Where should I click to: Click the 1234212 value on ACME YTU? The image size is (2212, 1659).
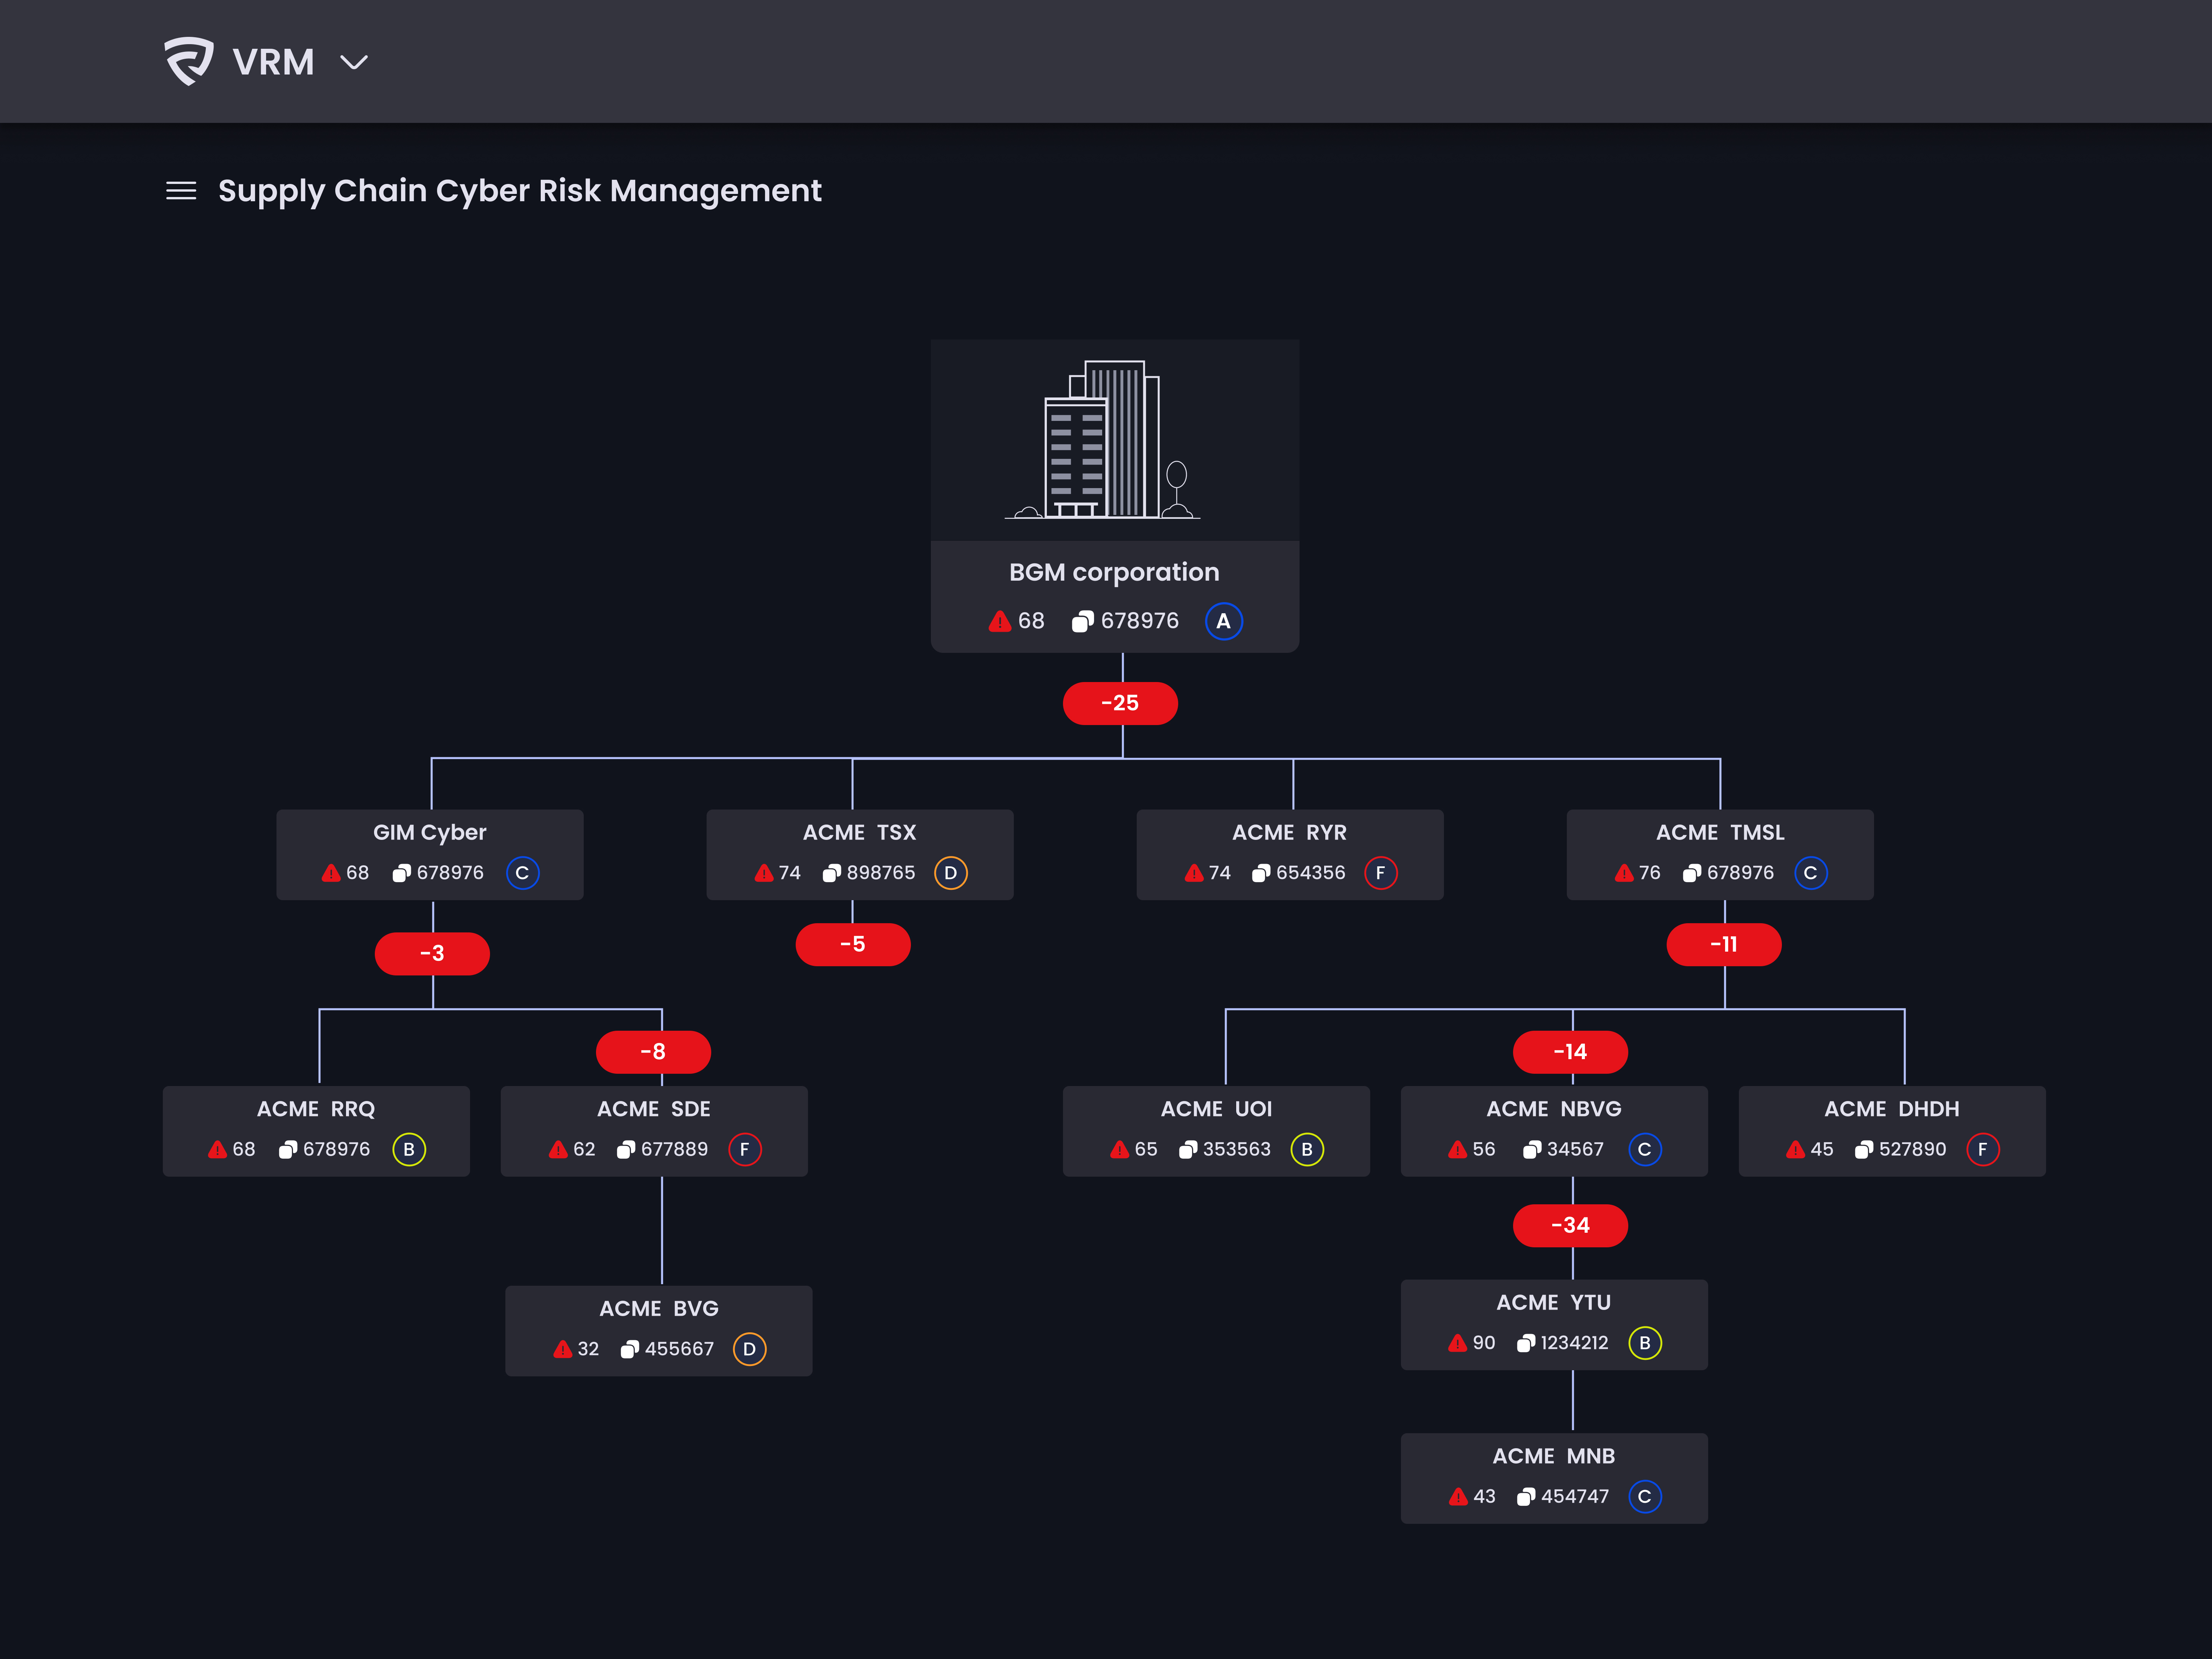point(1575,1343)
